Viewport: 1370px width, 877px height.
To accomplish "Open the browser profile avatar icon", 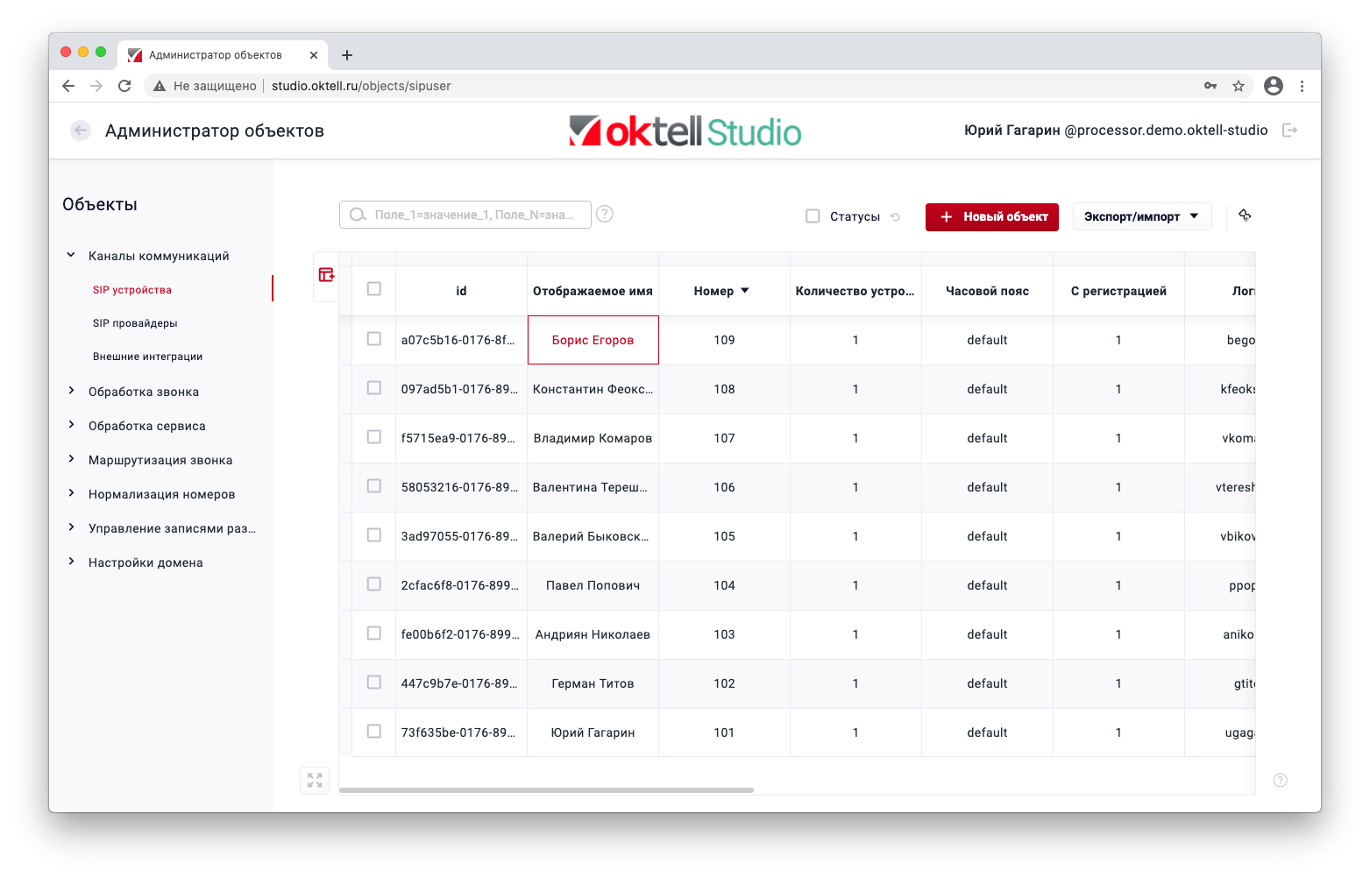I will tap(1274, 86).
